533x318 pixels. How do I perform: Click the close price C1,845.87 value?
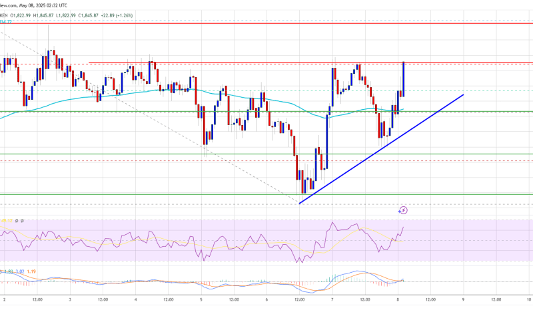(89, 15)
